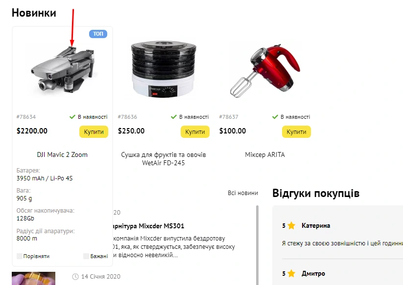The height and width of the screenshot is (285, 403).
Task: Tick the Порівняти checkbox on the drone card
Action: [20, 256]
